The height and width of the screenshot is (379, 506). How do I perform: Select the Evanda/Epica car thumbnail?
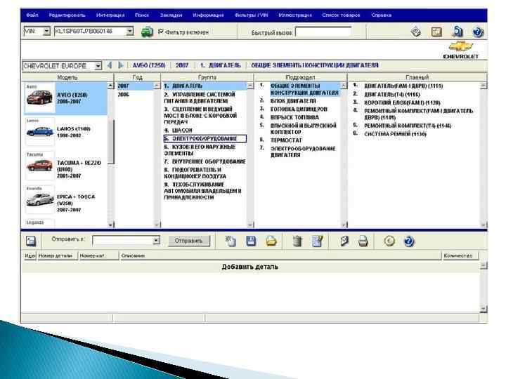39,199
